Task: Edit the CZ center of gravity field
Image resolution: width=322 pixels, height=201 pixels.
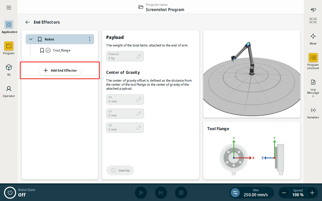Action: coord(125,128)
